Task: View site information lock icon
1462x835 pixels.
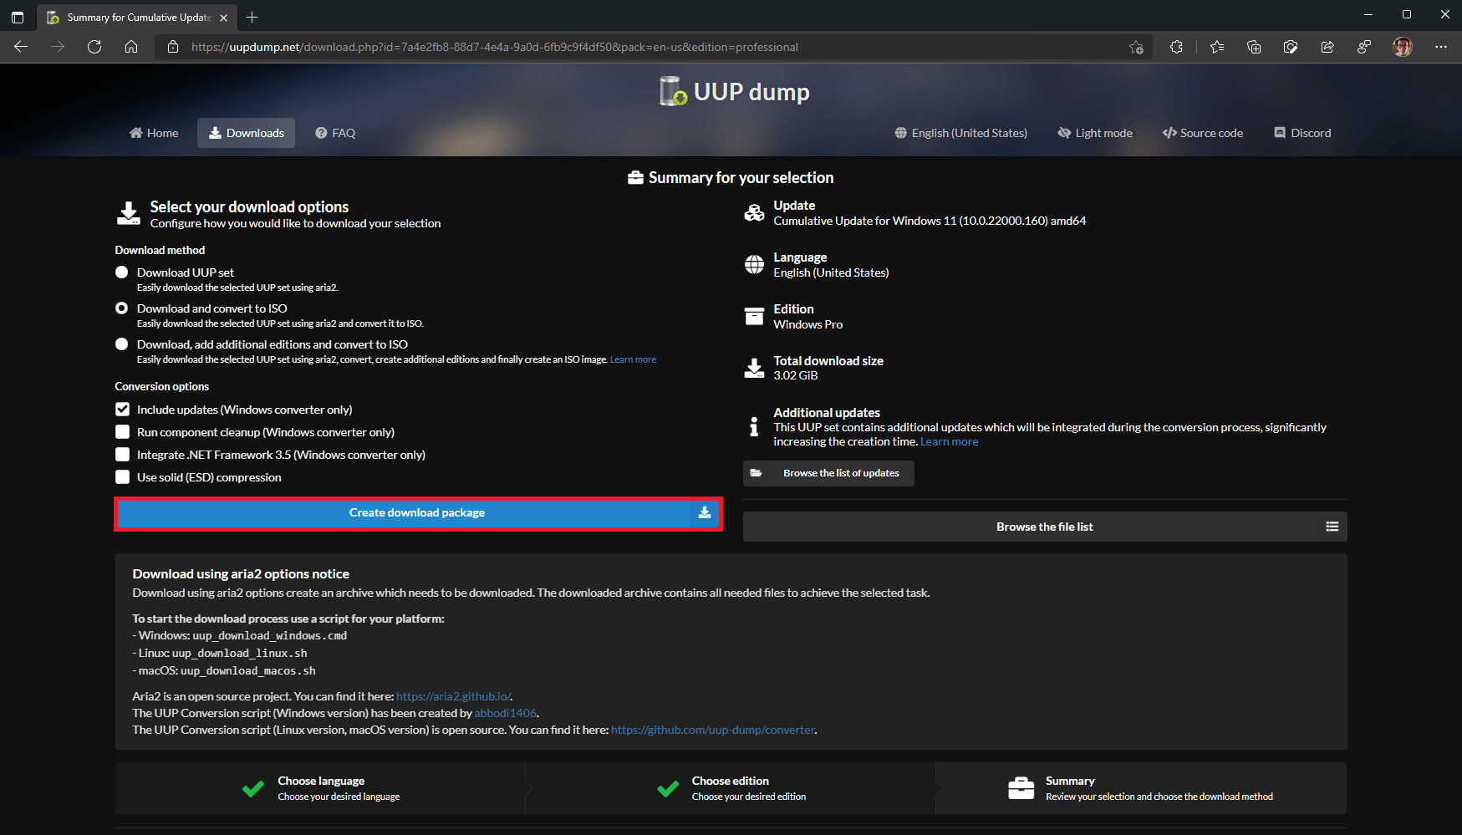Action: tap(173, 47)
